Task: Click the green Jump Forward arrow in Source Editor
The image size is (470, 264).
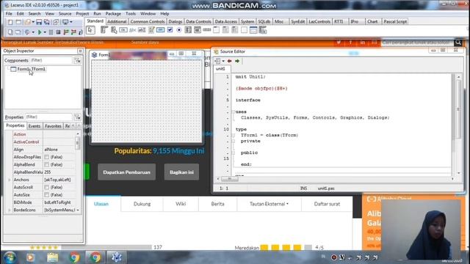Action: pos(237,61)
